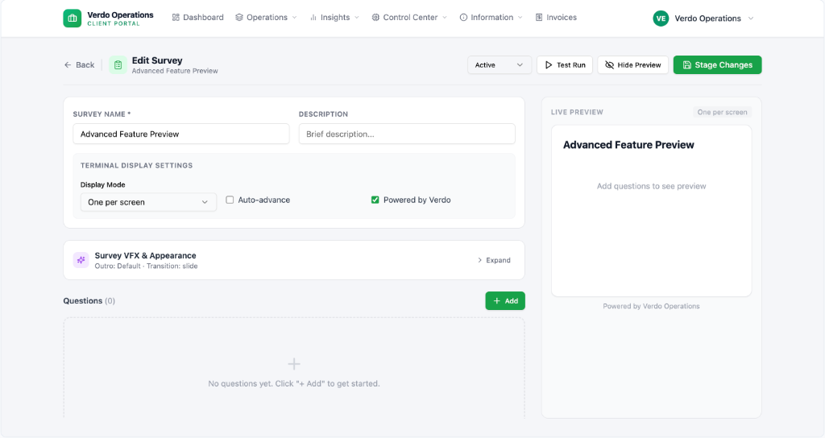Click the 'Questions (0)' heading

pos(89,301)
